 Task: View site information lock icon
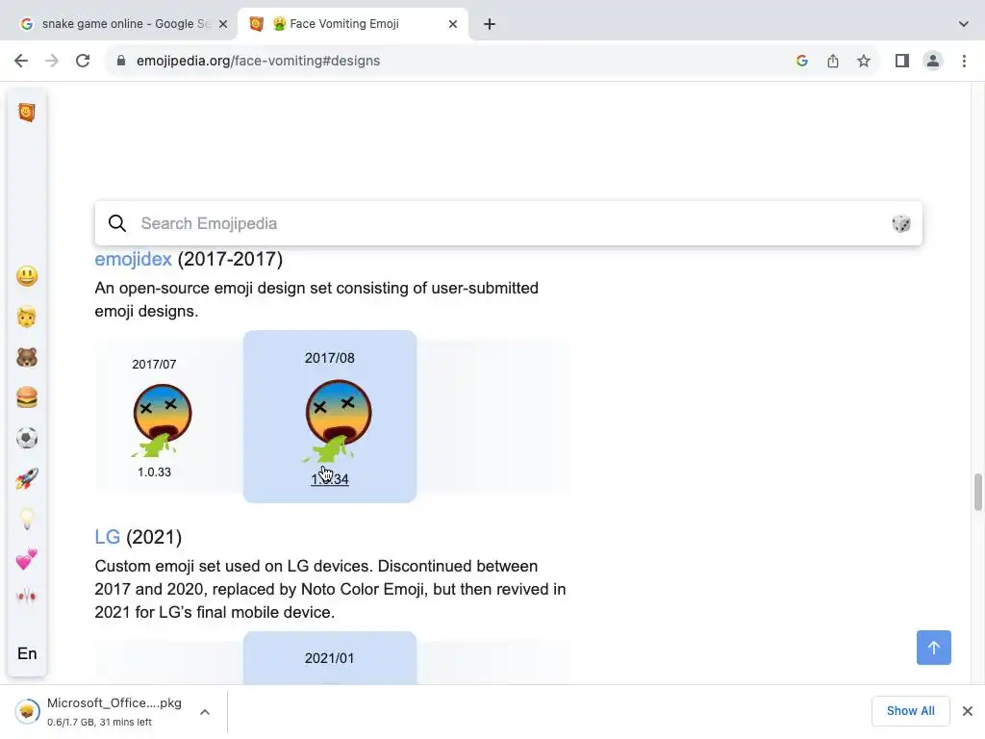(x=121, y=61)
